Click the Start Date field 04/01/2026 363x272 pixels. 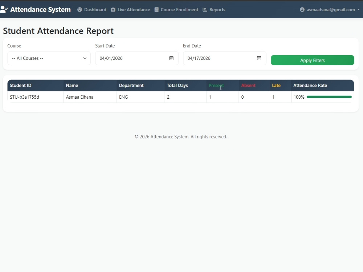(x=137, y=58)
